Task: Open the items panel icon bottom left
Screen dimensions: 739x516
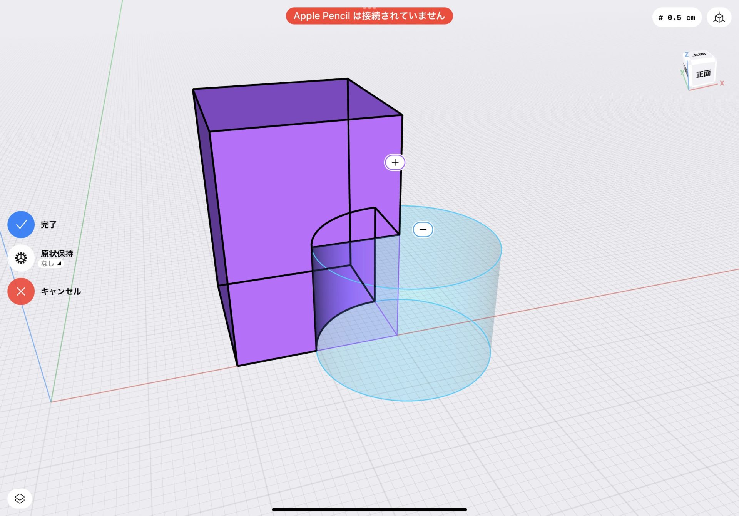Action: [x=20, y=498]
